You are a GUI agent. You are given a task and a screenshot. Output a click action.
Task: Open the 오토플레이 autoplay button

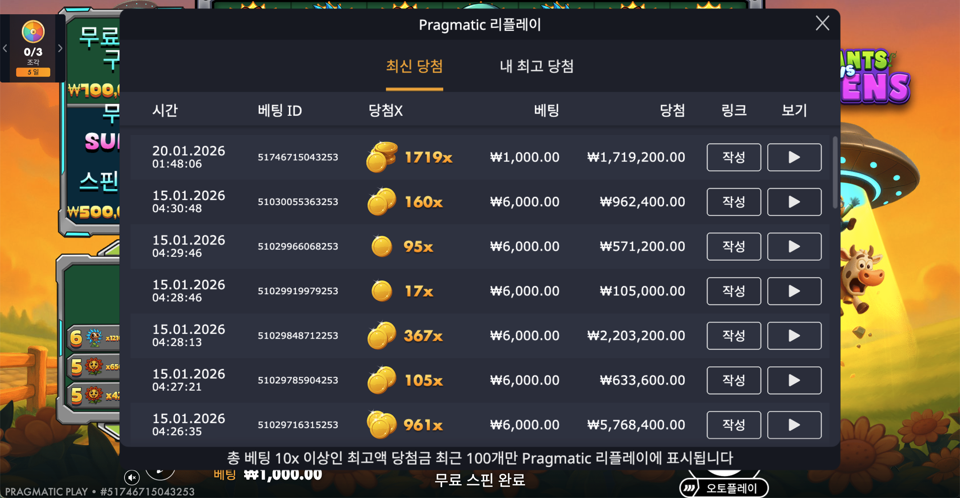pyautogui.click(x=724, y=488)
